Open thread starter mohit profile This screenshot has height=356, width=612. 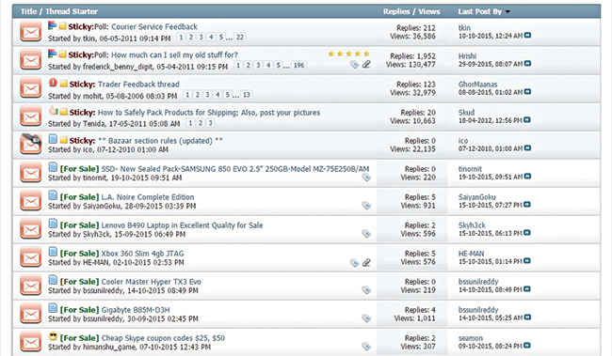click(92, 96)
